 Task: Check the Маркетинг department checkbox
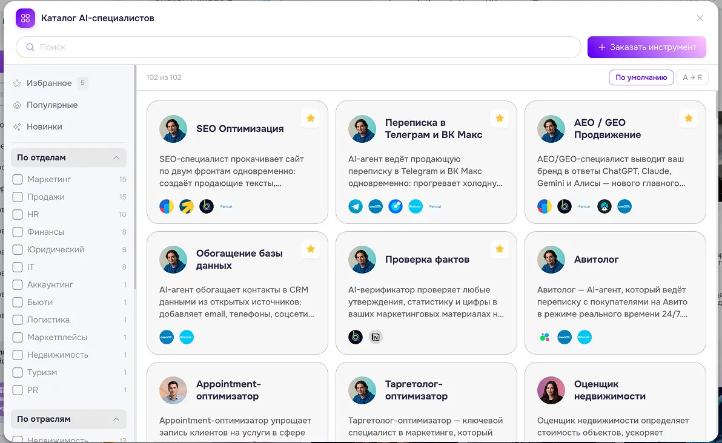[18, 179]
